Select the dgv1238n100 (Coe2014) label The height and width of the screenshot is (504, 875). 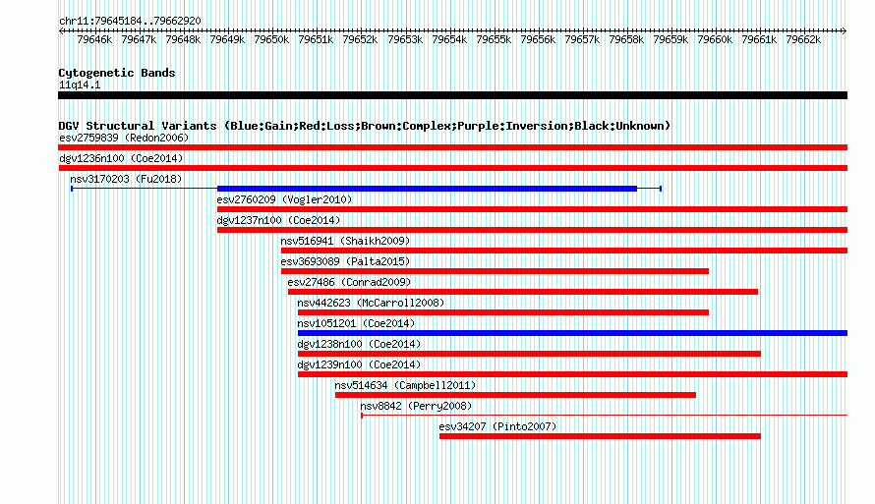tap(359, 344)
